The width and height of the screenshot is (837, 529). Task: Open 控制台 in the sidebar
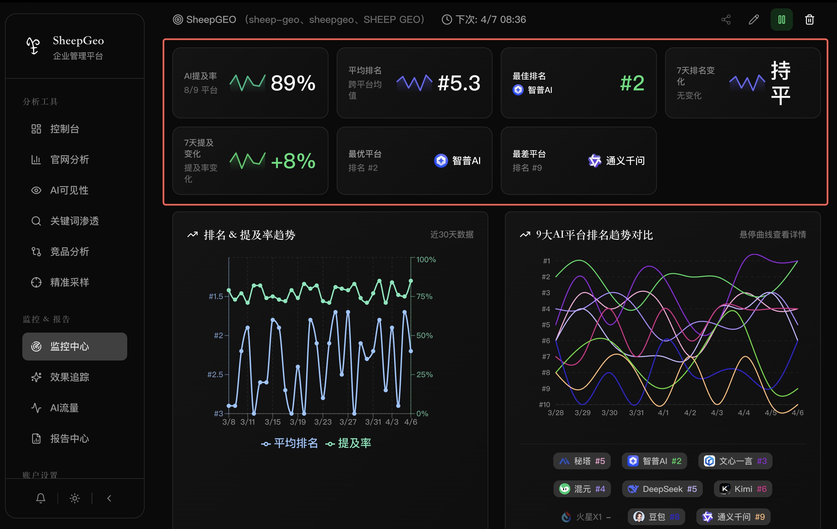(x=75, y=129)
